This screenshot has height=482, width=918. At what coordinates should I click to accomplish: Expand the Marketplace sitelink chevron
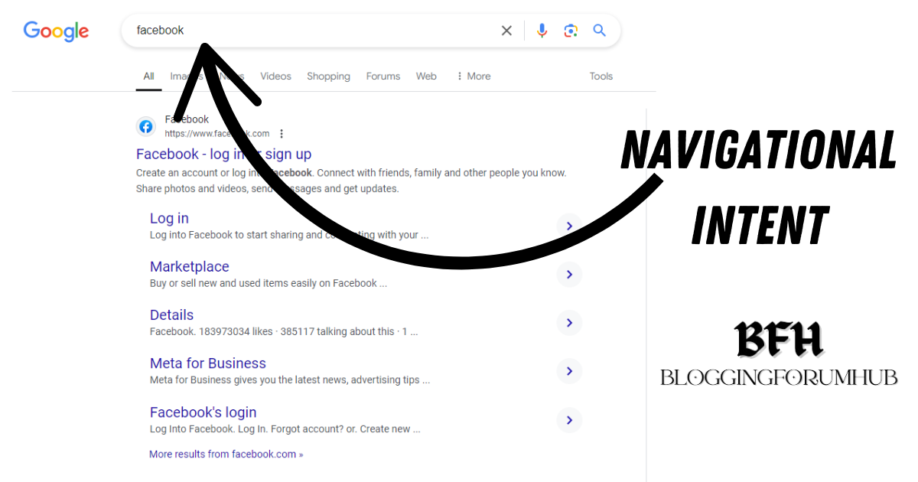tap(569, 275)
